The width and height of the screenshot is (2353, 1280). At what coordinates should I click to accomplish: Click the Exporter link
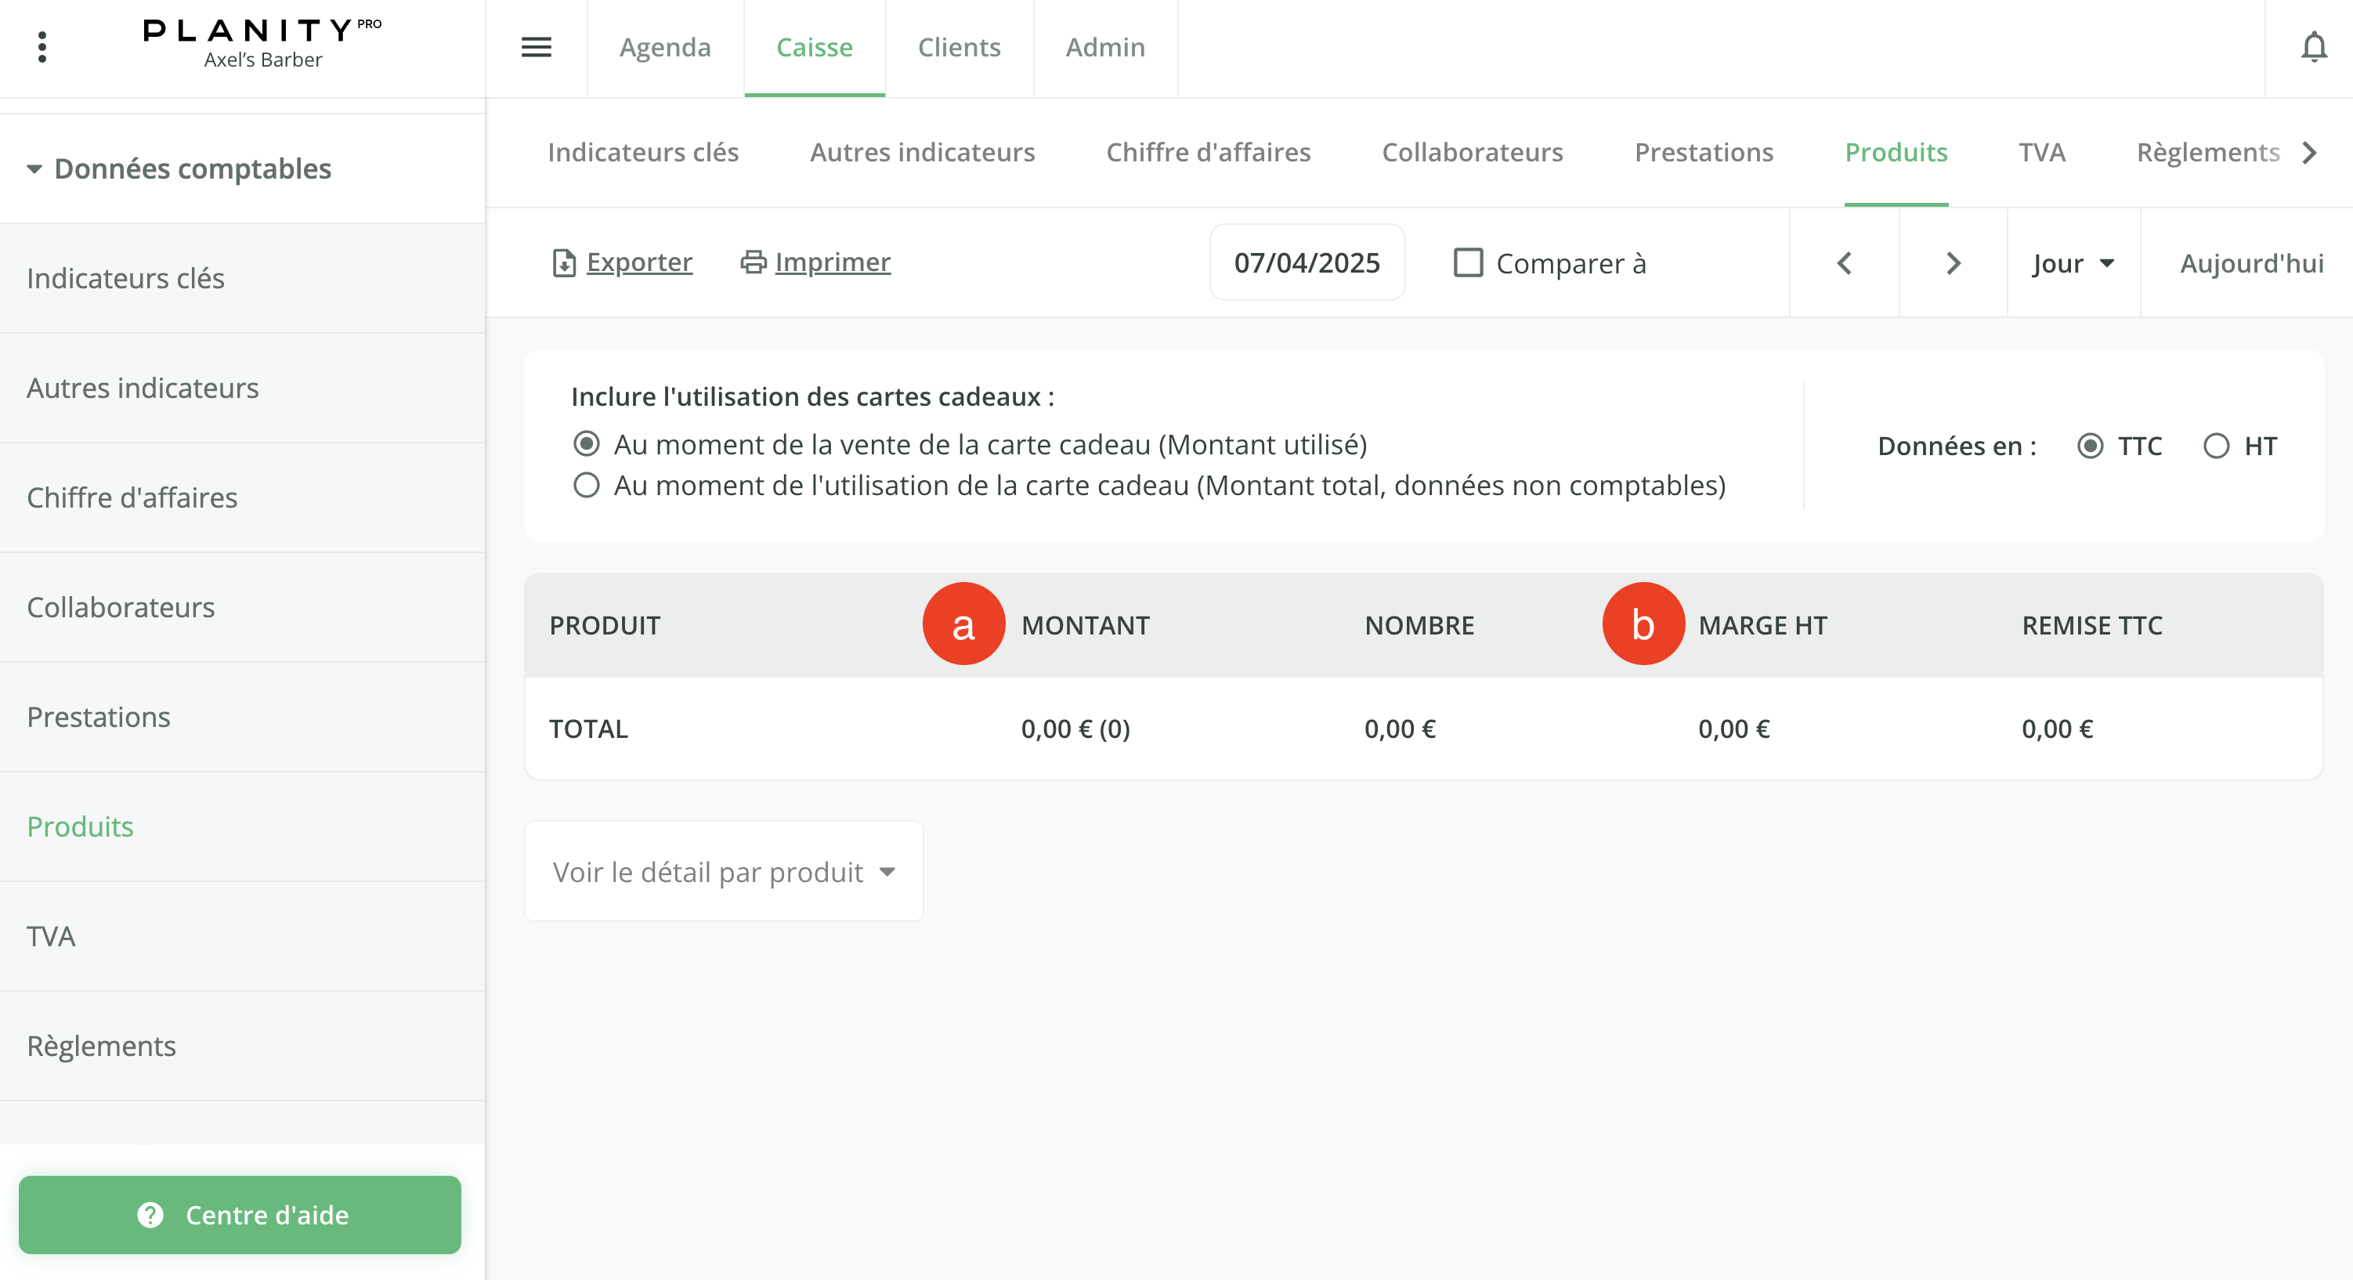tap(638, 262)
